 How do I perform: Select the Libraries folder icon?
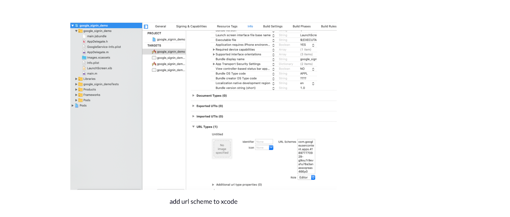80,79
